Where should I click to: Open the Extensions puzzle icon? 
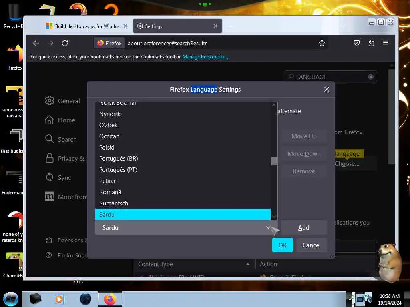(x=371, y=43)
